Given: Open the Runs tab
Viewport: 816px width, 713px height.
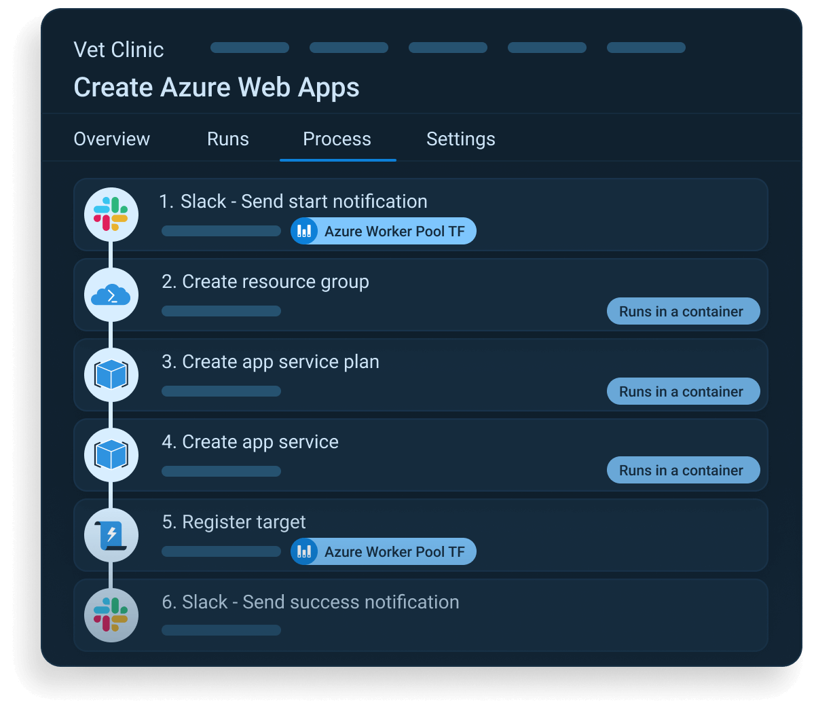Looking at the screenshot, I should tap(227, 139).
